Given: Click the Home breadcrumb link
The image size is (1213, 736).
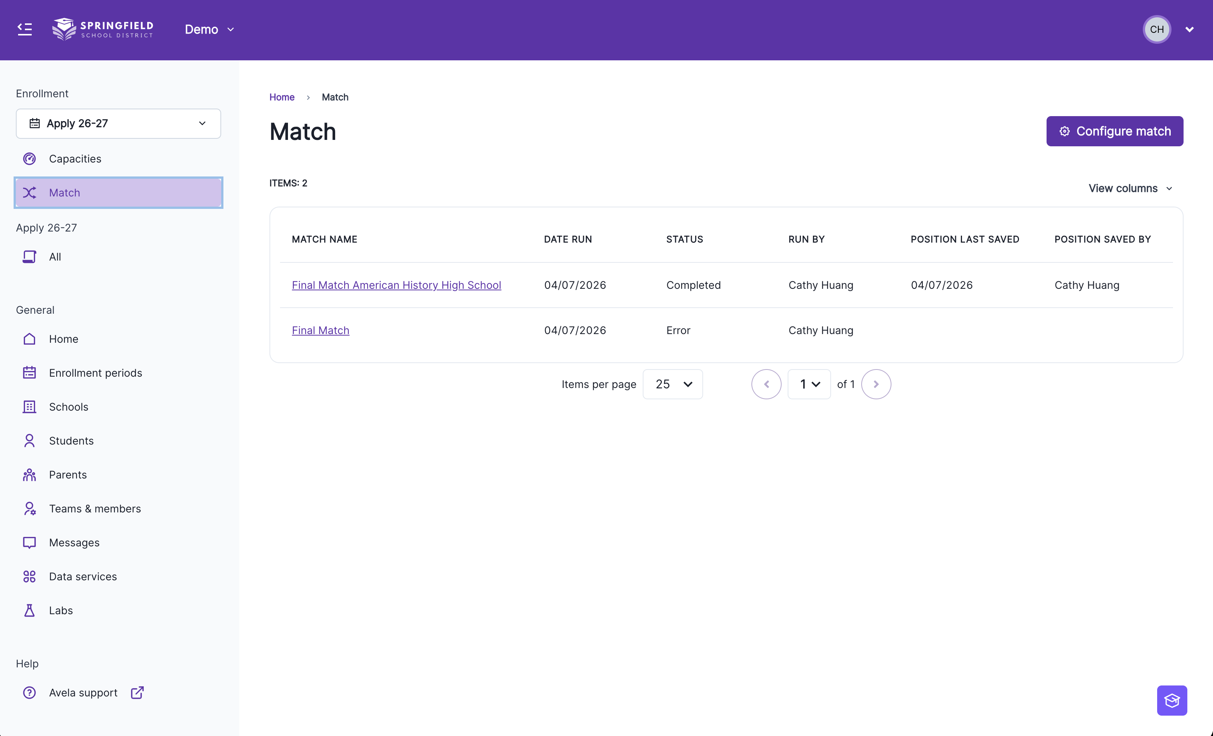Looking at the screenshot, I should pos(282,97).
